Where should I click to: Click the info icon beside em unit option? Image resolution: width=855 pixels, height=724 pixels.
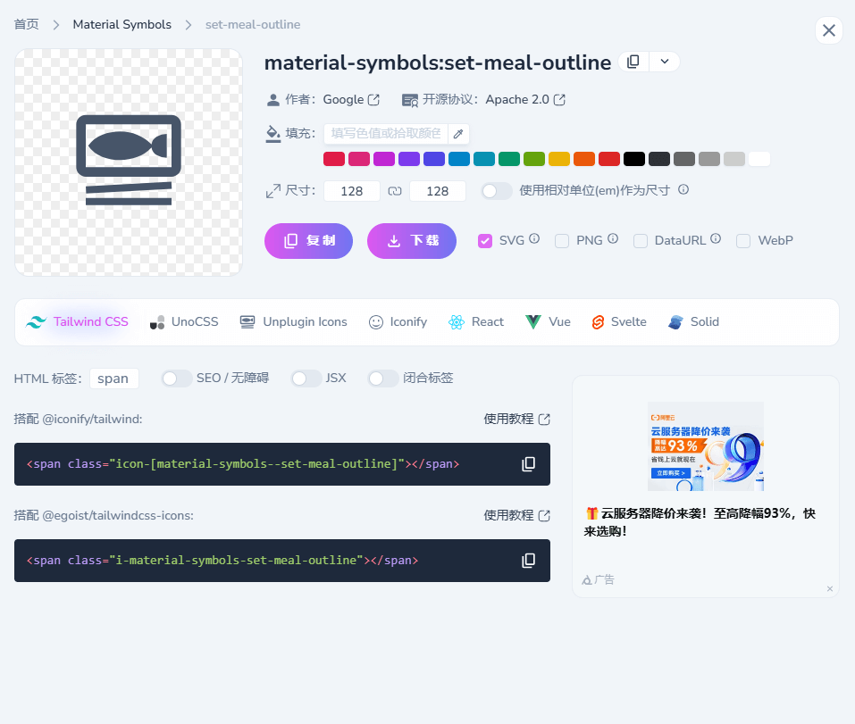(683, 189)
